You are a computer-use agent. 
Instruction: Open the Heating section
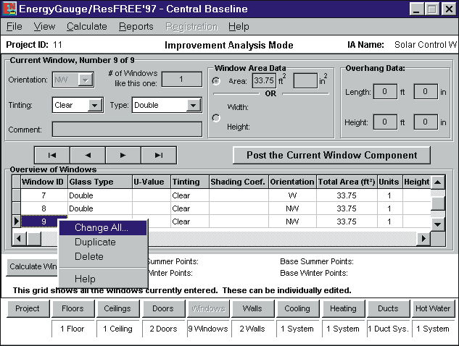(x=343, y=308)
